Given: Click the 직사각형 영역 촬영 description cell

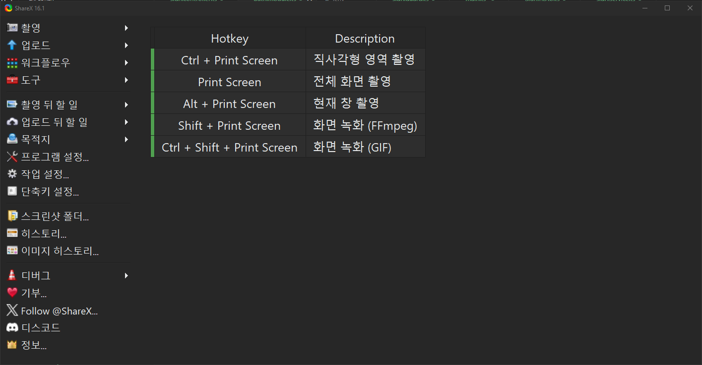Looking at the screenshot, I should (x=365, y=60).
